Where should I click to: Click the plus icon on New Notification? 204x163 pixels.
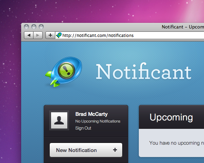click(x=115, y=150)
